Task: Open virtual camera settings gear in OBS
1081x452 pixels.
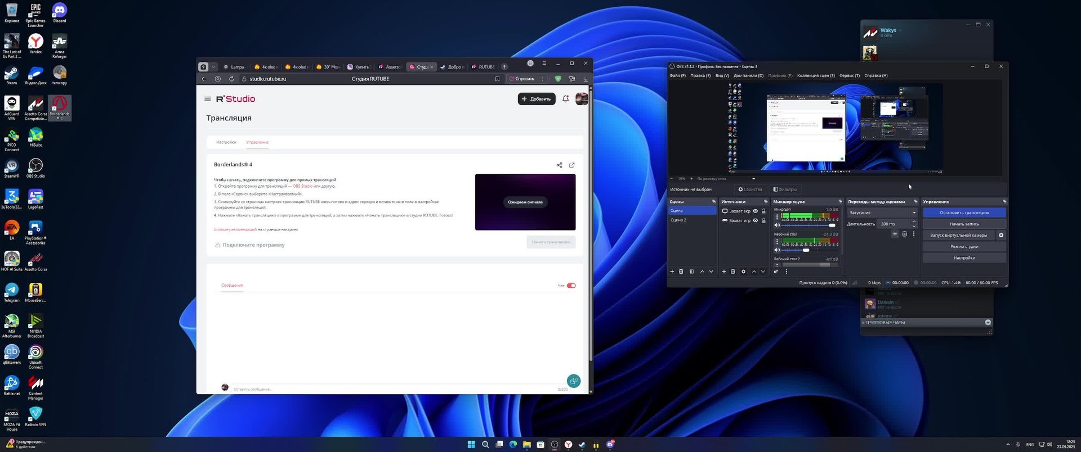Action: tap(1001, 235)
